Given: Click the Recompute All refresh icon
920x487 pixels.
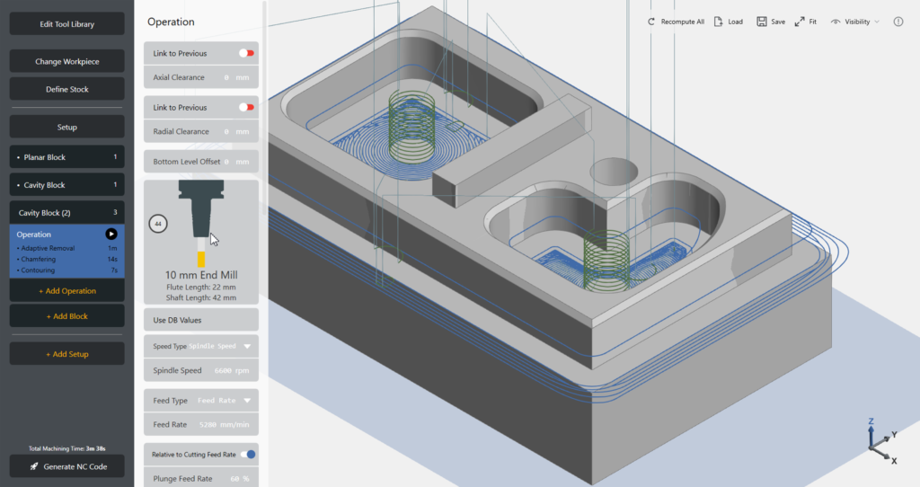Looking at the screenshot, I should tap(651, 22).
